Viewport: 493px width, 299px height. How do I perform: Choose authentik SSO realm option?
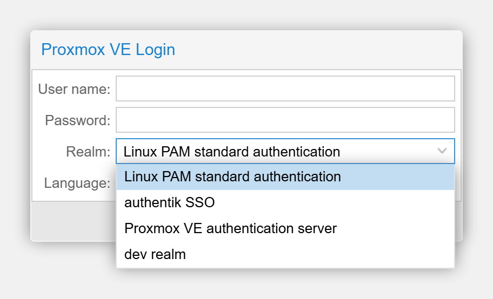pyautogui.click(x=285, y=202)
